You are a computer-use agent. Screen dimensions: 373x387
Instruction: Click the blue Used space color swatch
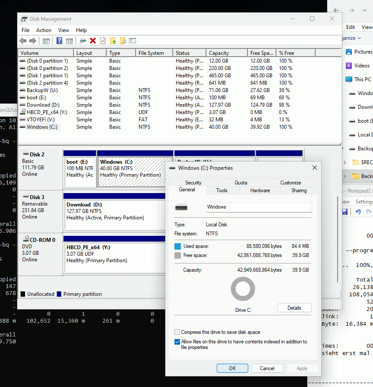tap(177, 246)
